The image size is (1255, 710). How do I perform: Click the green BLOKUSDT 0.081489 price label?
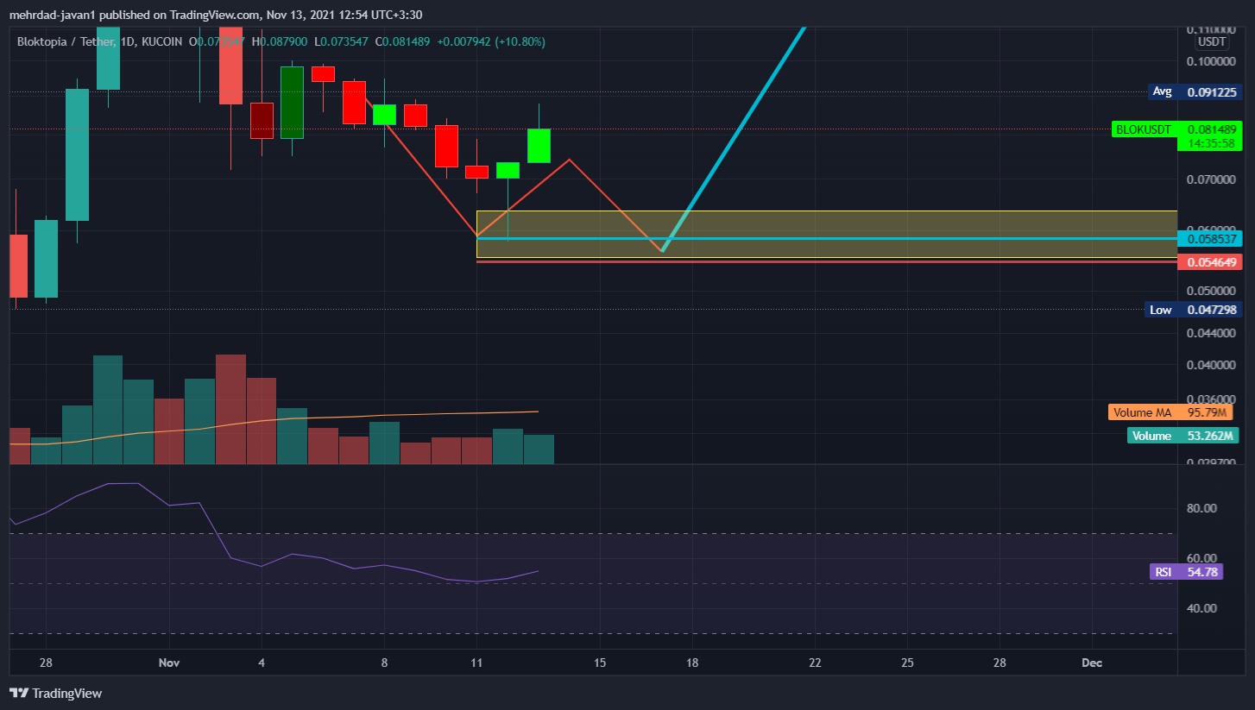point(1177,129)
